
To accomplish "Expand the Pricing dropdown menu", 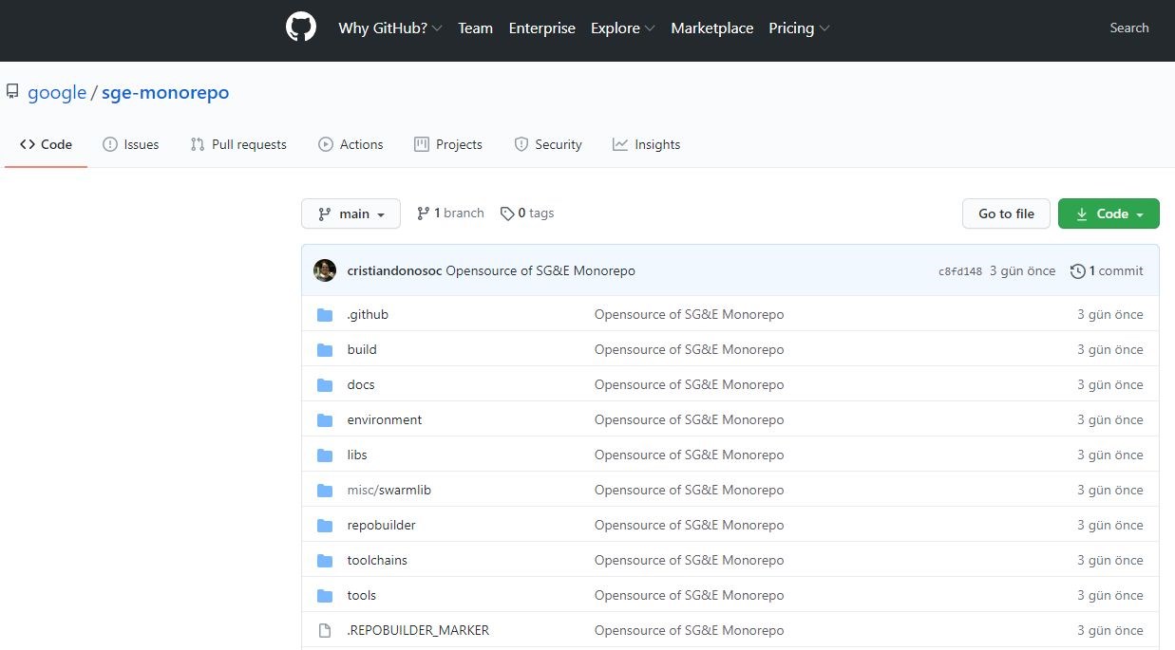I will tap(799, 28).
